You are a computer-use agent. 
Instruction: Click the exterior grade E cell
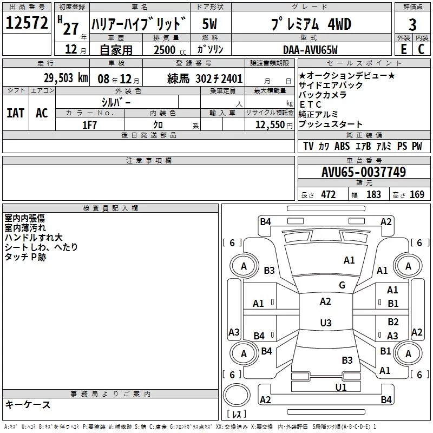(x=403, y=49)
